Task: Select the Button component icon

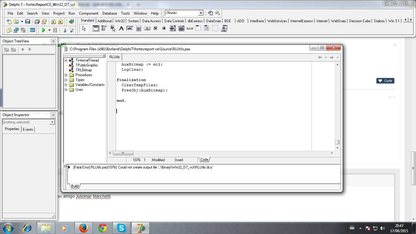Action: (x=147, y=28)
